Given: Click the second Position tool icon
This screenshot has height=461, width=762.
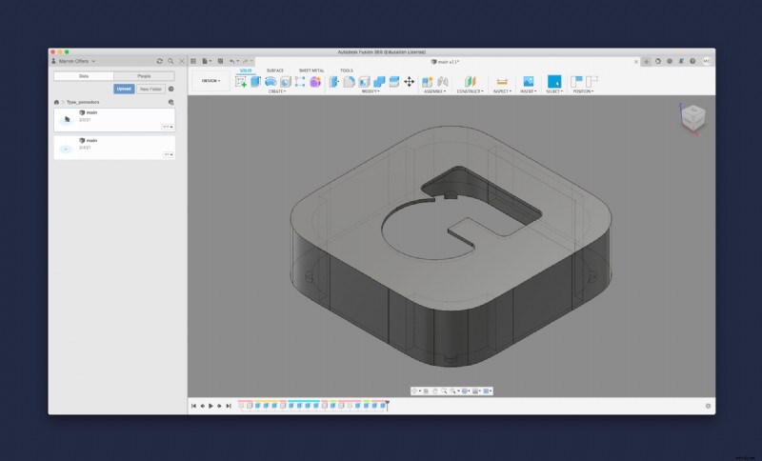Looking at the screenshot, I should click(x=592, y=82).
